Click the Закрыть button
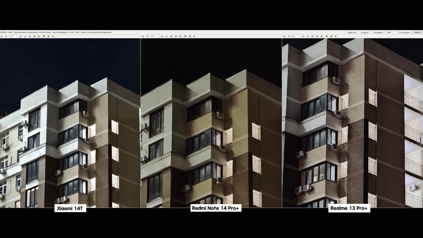 (417, 32)
